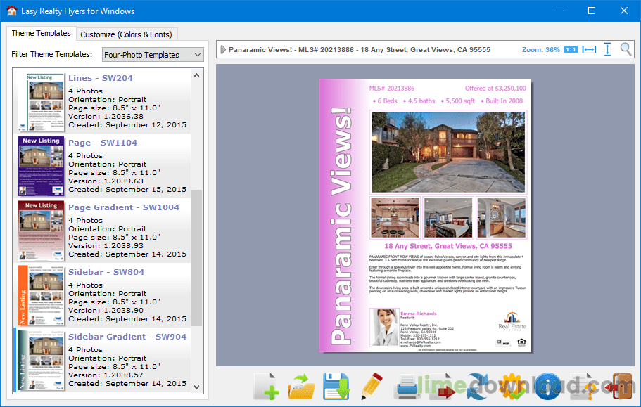641x407 pixels.
Task: Click the 'Panaramic Views!' sidebar headline on flyer
Action: [x=341, y=226]
